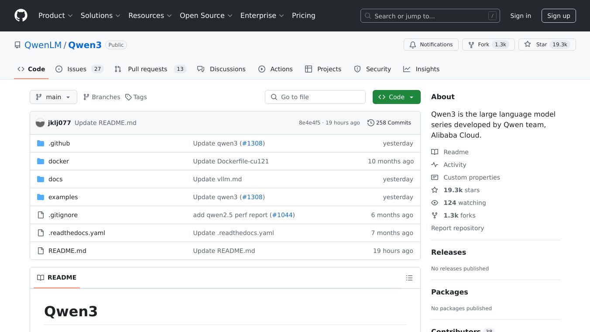This screenshot has height=332, width=590.
Task: Click the Sign up button
Action: click(559, 16)
